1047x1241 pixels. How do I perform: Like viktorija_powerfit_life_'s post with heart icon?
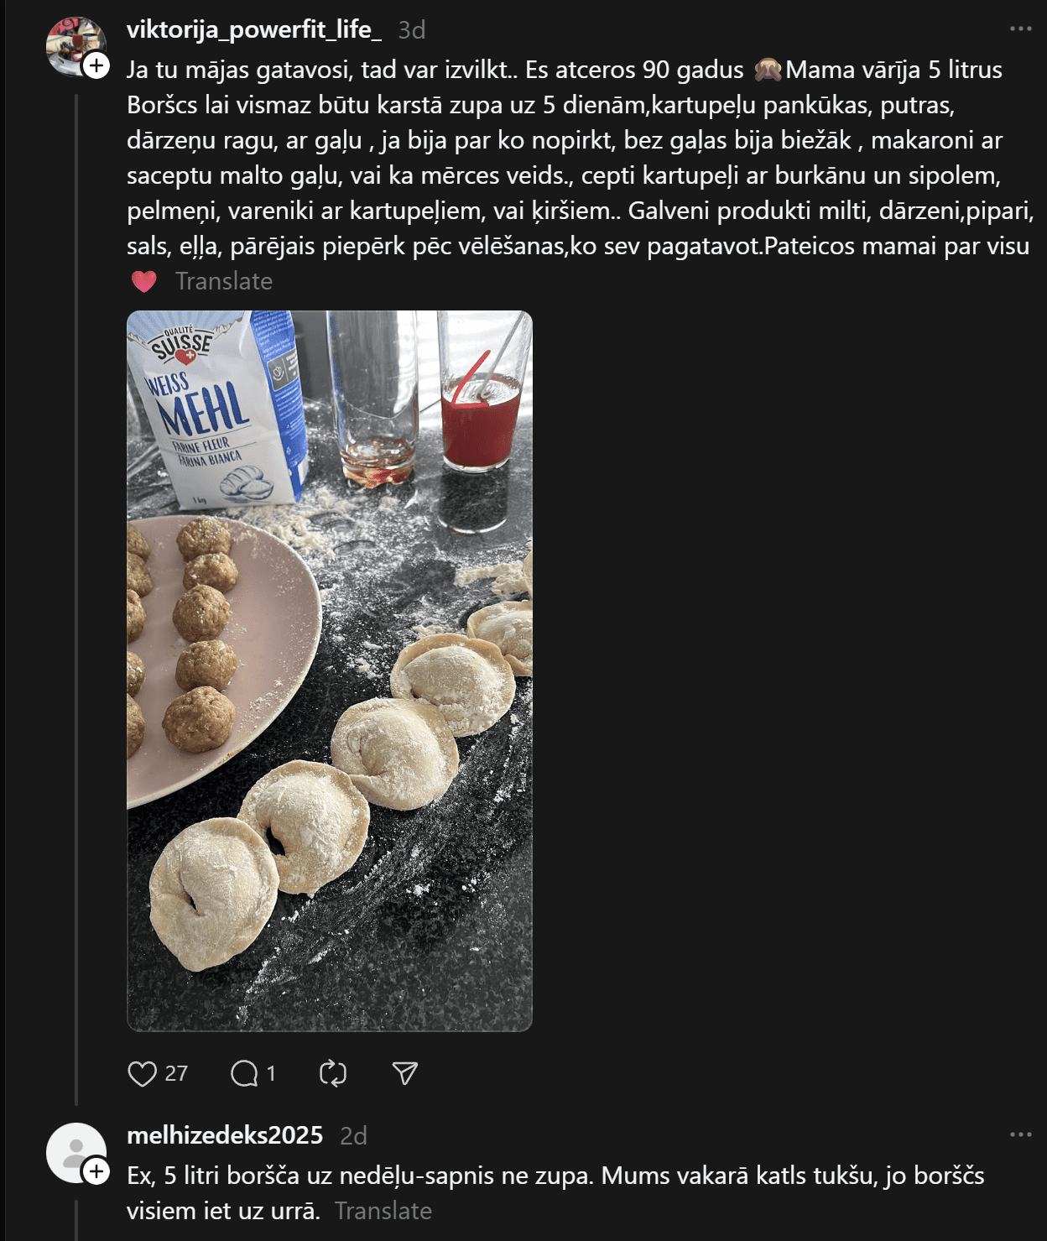click(143, 1073)
